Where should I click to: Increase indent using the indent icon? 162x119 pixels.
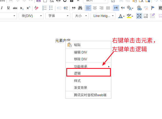(66, 8)
